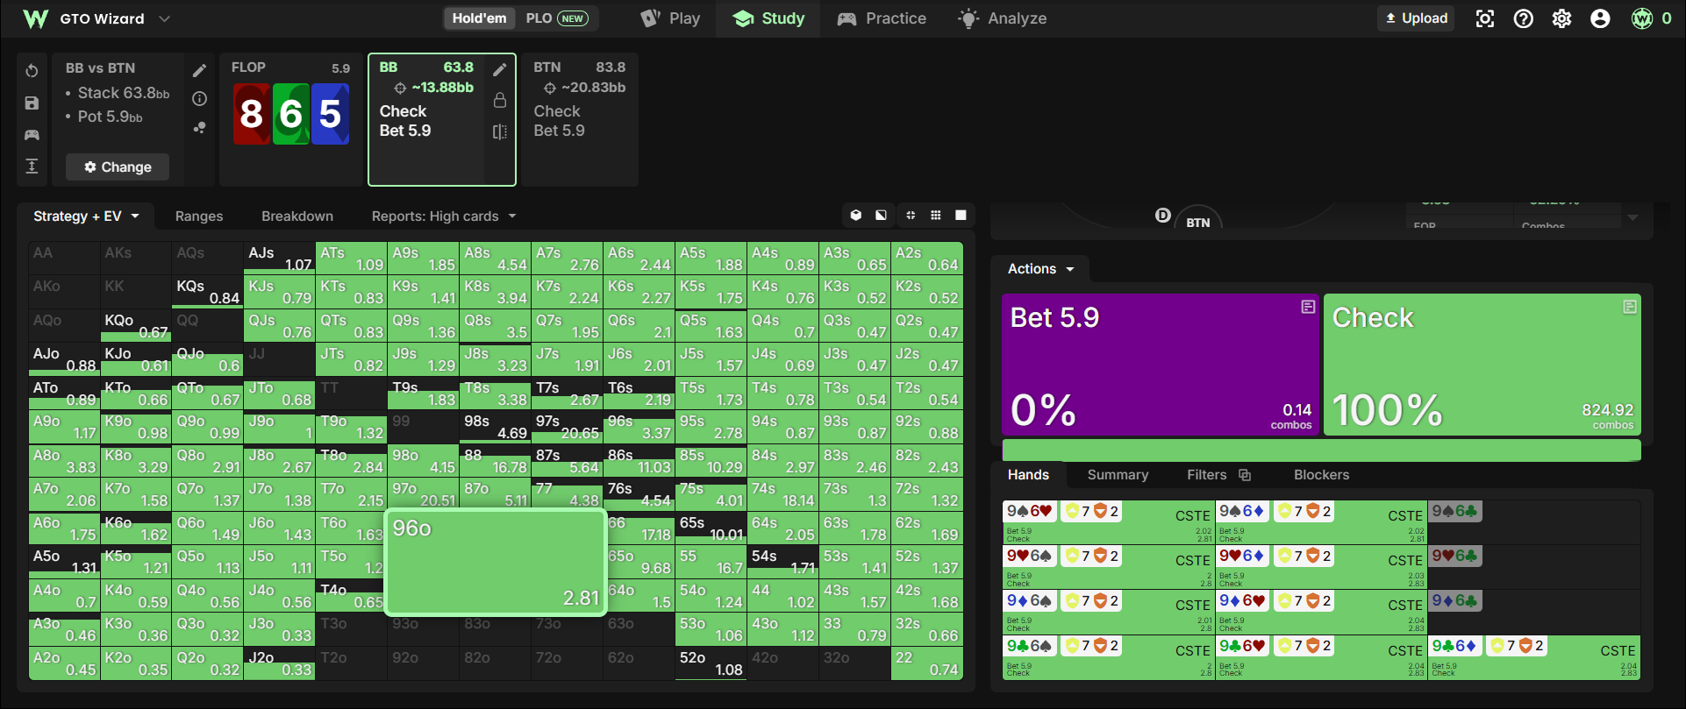
Task: Select the full grid matrix view toggle
Action: coord(936,216)
